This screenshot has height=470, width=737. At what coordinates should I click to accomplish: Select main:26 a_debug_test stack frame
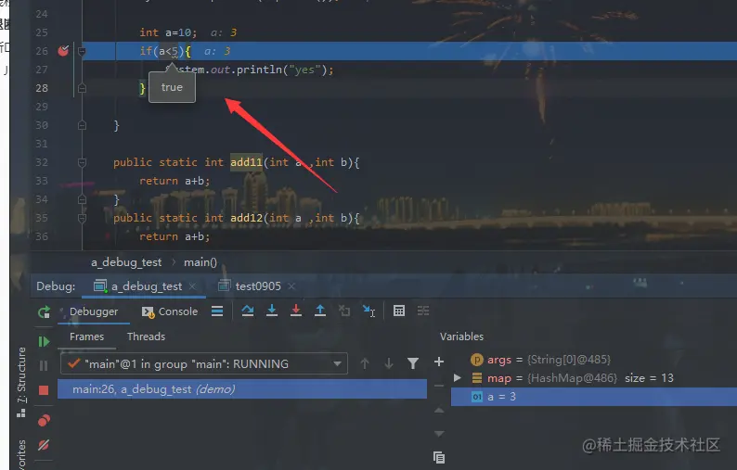[242, 389]
